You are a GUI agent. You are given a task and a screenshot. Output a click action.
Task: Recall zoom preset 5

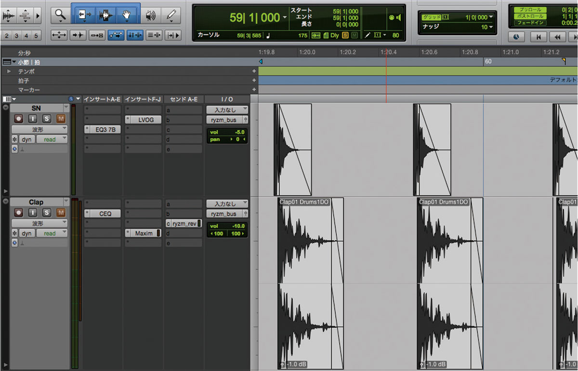pyautogui.click(x=37, y=36)
